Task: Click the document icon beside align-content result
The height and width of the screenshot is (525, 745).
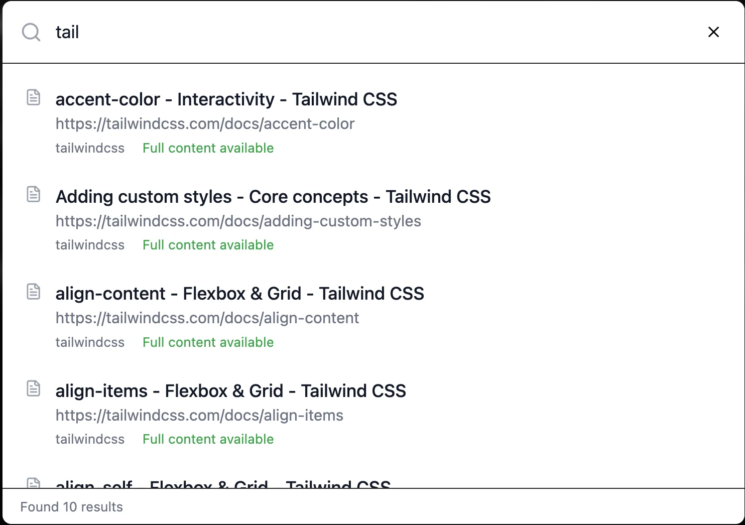Action: [33, 292]
